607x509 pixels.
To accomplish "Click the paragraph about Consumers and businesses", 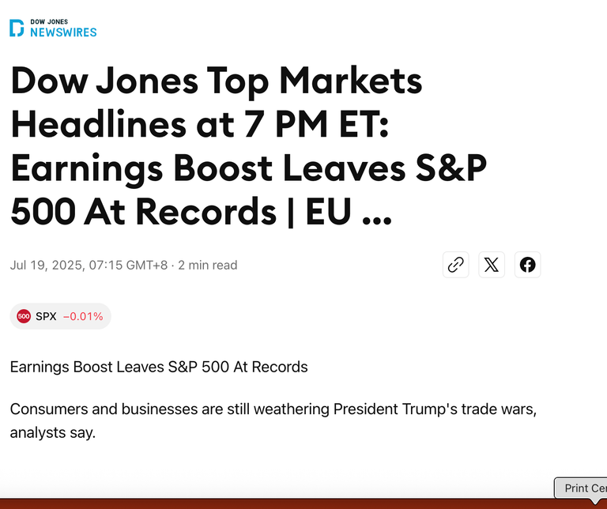I will coord(273,420).
